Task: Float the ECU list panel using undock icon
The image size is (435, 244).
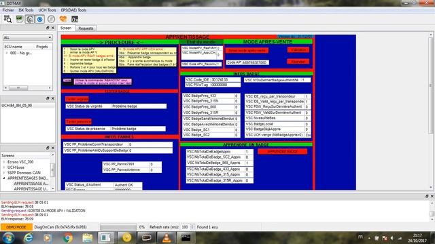Action: [x=48, y=28]
